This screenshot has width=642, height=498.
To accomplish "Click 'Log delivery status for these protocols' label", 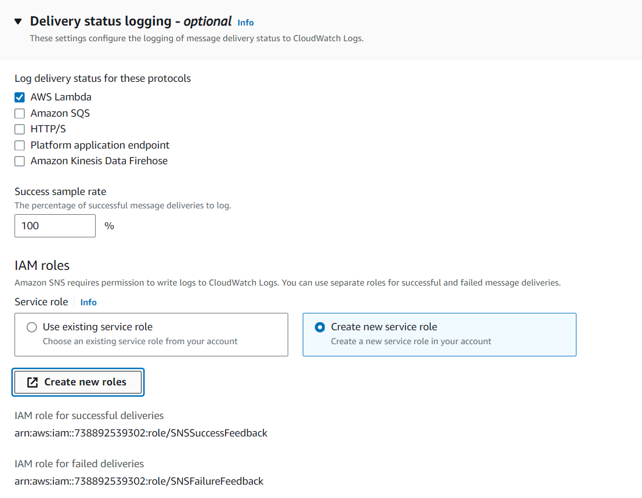I will (103, 78).
